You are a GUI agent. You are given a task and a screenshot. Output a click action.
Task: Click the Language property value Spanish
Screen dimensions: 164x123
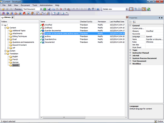click(x=154, y=36)
